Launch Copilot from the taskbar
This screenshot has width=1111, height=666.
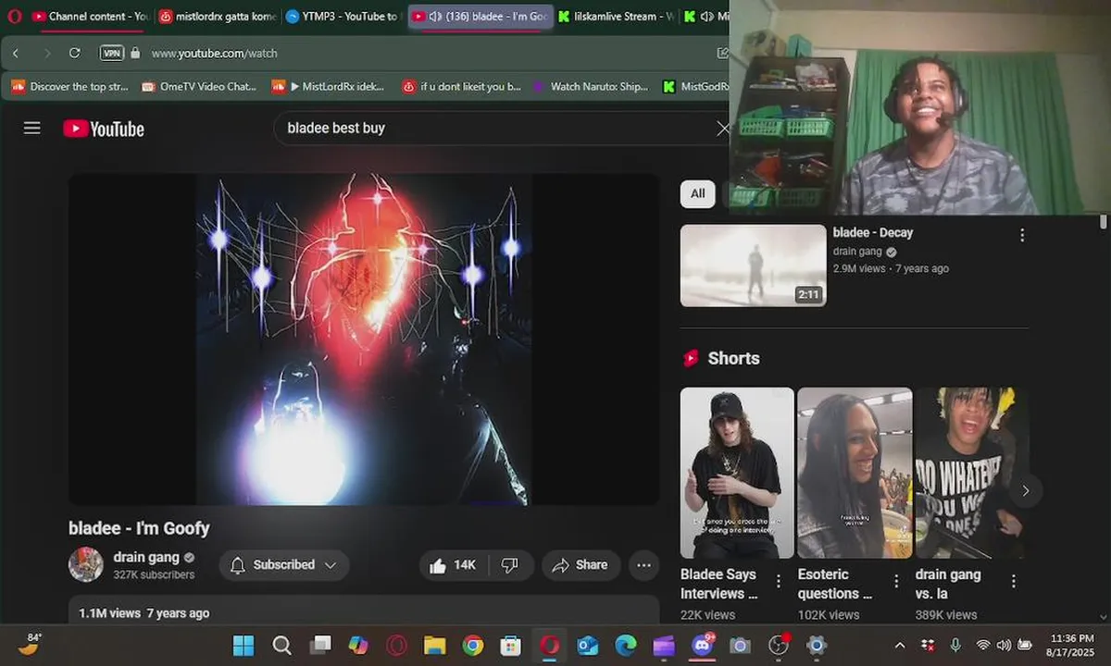point(358,646)
